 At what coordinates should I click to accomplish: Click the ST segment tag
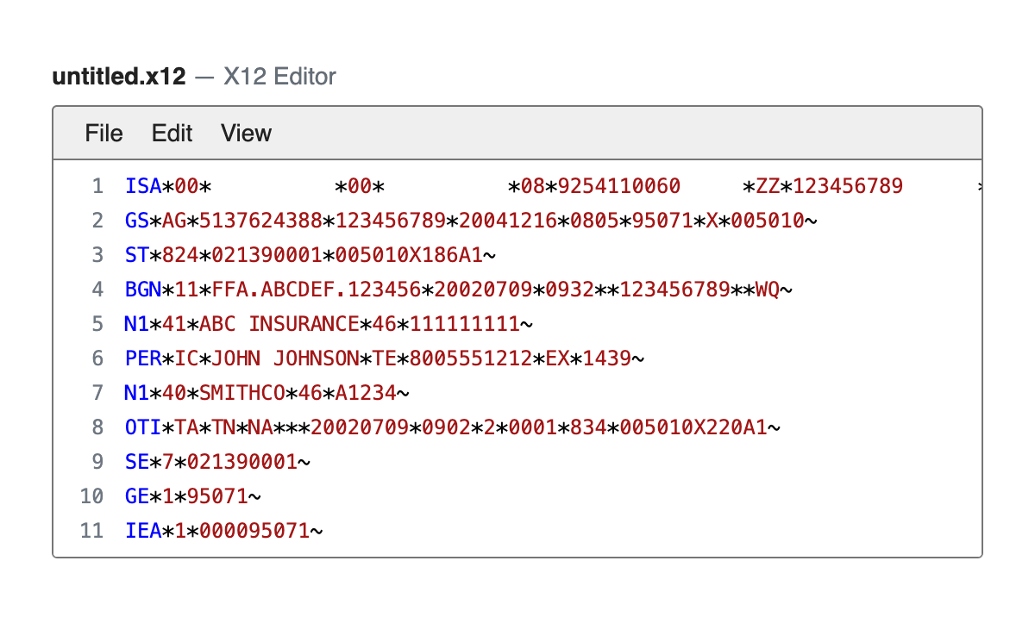[x=137, y=255]
